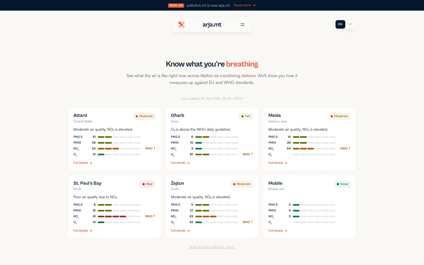The height and width of the screenshot is (265, 424).
Task: Click Żejtun NO₂ level bar
Action: tap(217, 217)
